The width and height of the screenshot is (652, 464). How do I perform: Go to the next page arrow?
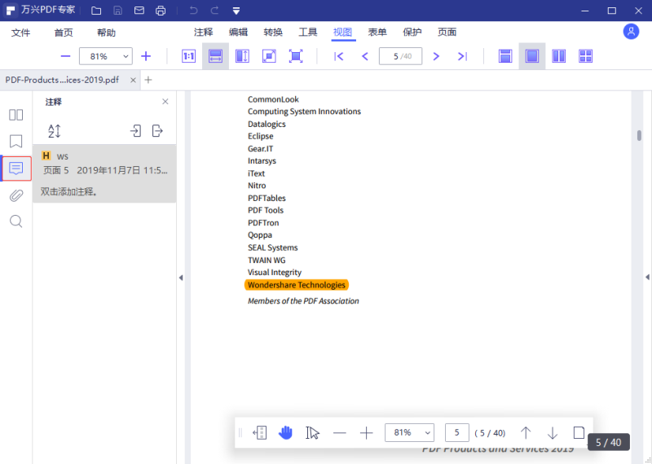tap(436, 56)
